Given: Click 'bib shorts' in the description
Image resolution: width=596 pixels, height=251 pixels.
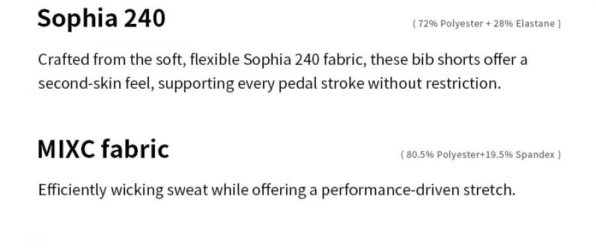Looking at the screenshot, I should (x=446, y=60).
